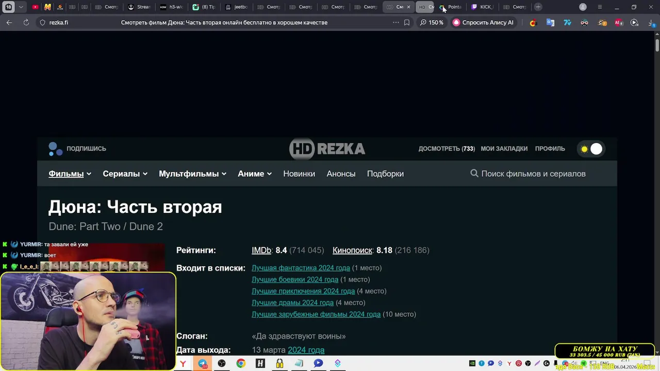Open OBS Studio from taskbar
Screen dimensions: 660x371
(x=222, y=364)
